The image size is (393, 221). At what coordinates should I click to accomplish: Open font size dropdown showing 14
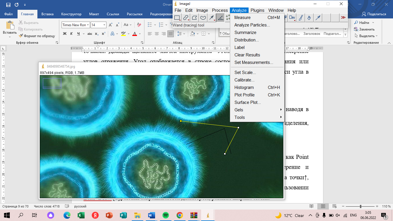[104, 25]
